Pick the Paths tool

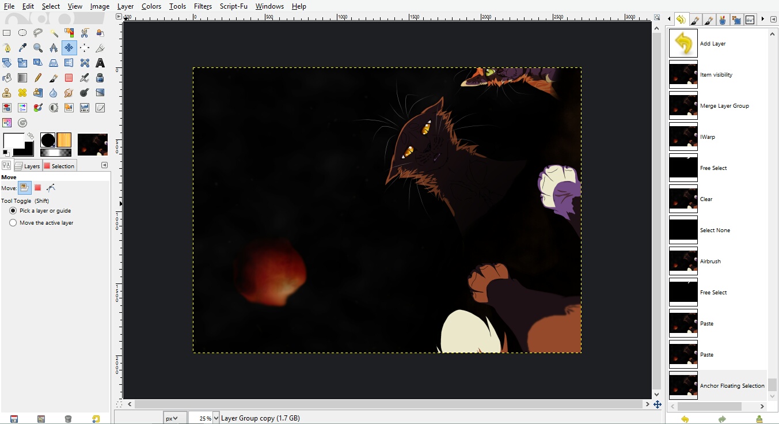pyautogui.click(x=6, y=48)
